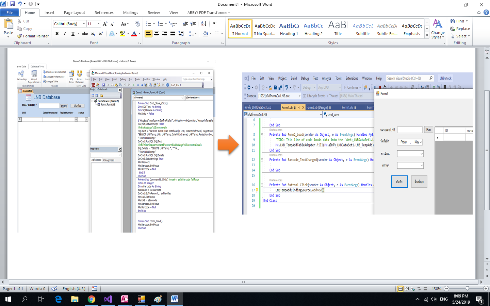Viewport: 490px width, 306px height.
Task: Toggle Italic formatting
Action: point(65,34)
